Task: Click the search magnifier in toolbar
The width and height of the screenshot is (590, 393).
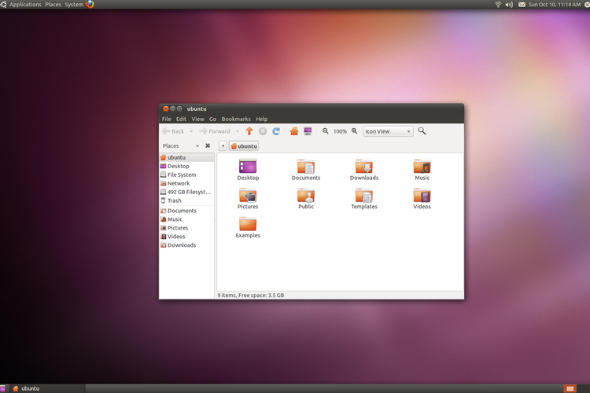Action: pos(422,131)
